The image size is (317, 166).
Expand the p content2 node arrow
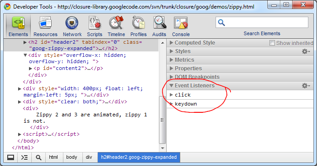click(x=30, y=69)
